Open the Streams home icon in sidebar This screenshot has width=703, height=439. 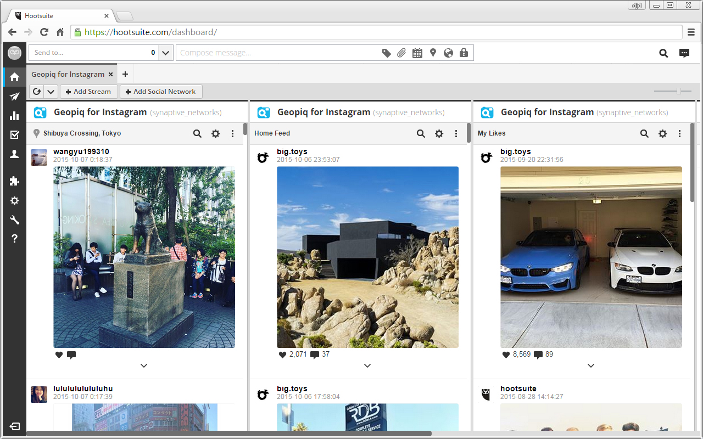14,77
